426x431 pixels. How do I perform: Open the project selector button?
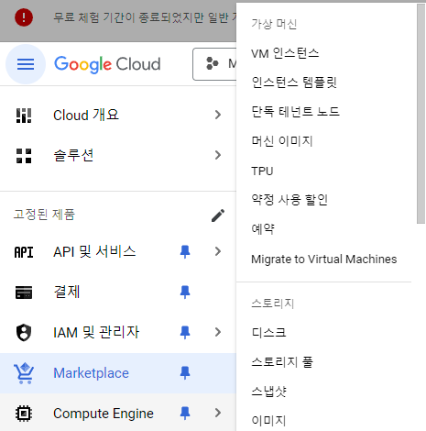pos(214,64)
